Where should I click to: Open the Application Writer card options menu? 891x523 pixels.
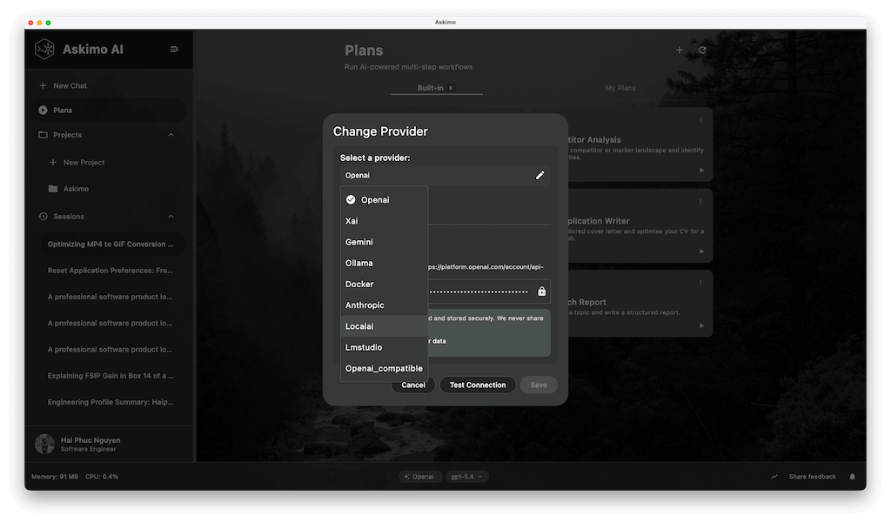[x=700, y=201]
